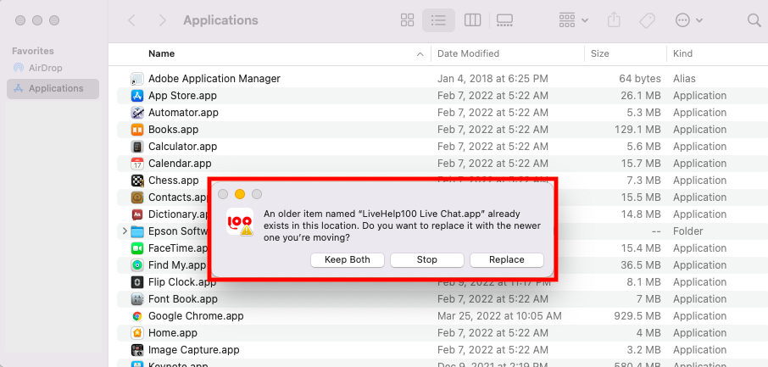Click the Google Chrome app icon

(137, 316)
